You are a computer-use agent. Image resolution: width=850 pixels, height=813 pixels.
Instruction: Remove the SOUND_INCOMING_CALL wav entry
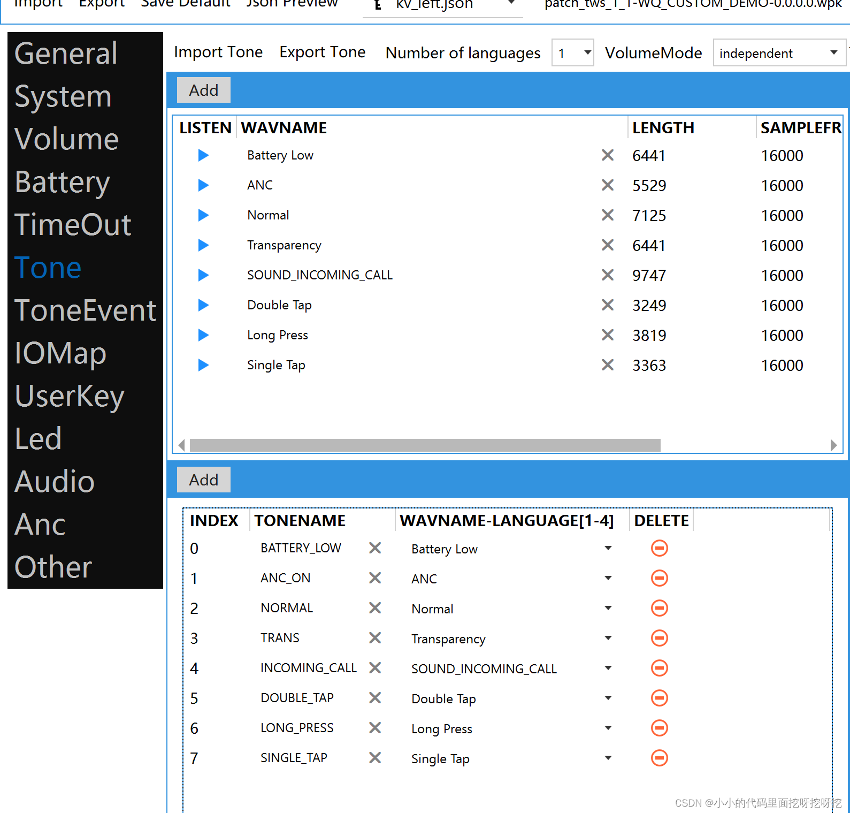click(x=608, y=275)
